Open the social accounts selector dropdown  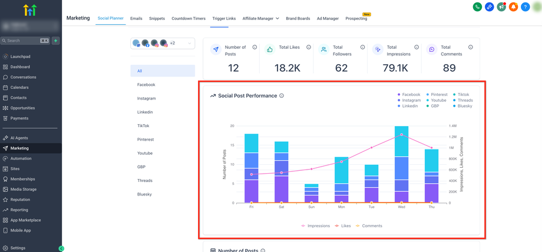pos(163,44)
